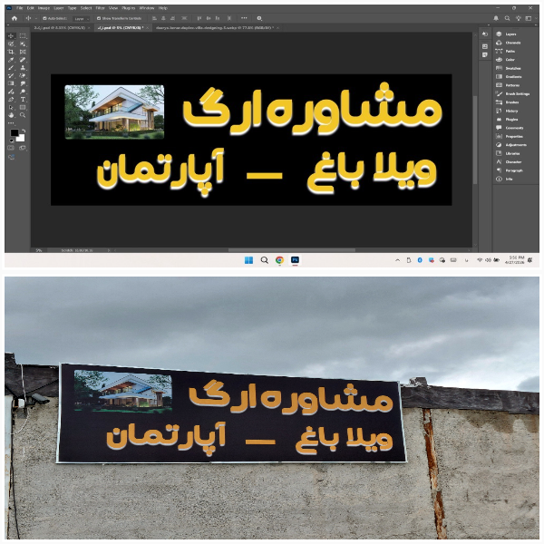The height and width of the screenshot is (544, 544).
Task: Toggle Show Transform Controls checkbox
Action: tap(99, 18)
